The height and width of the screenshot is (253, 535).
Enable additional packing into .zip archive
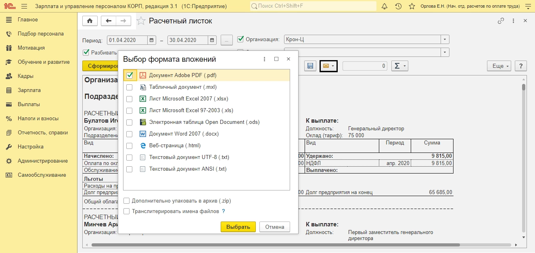(127, 201)
